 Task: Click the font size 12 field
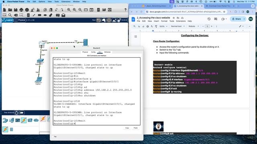pos(207,26)
